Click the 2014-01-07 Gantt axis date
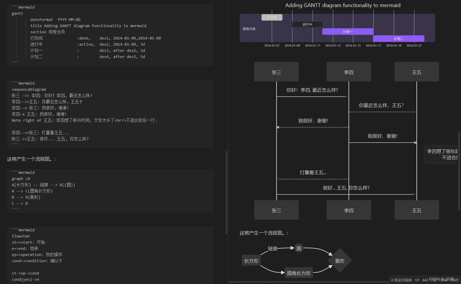 272,45
